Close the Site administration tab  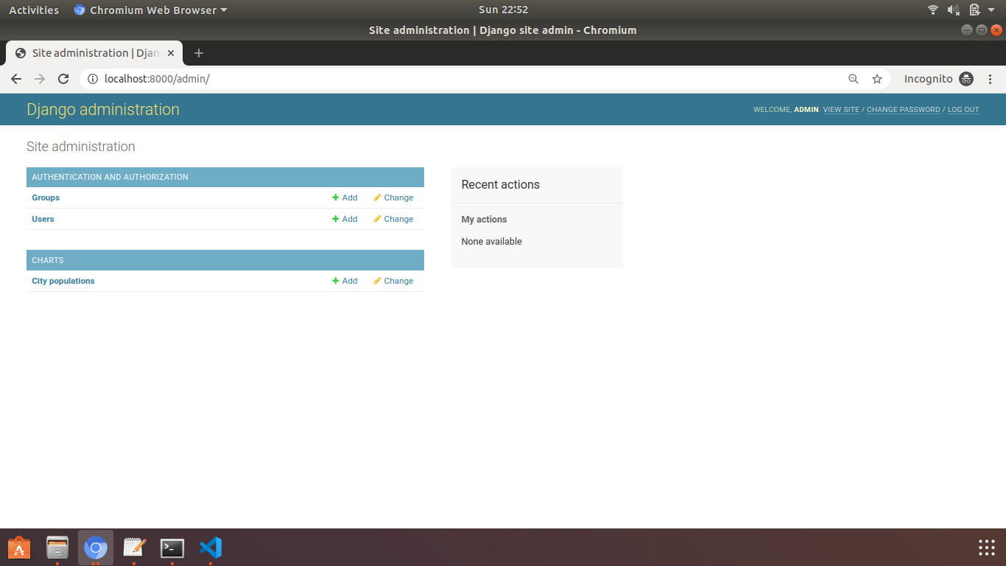click(x=171, y=53)
